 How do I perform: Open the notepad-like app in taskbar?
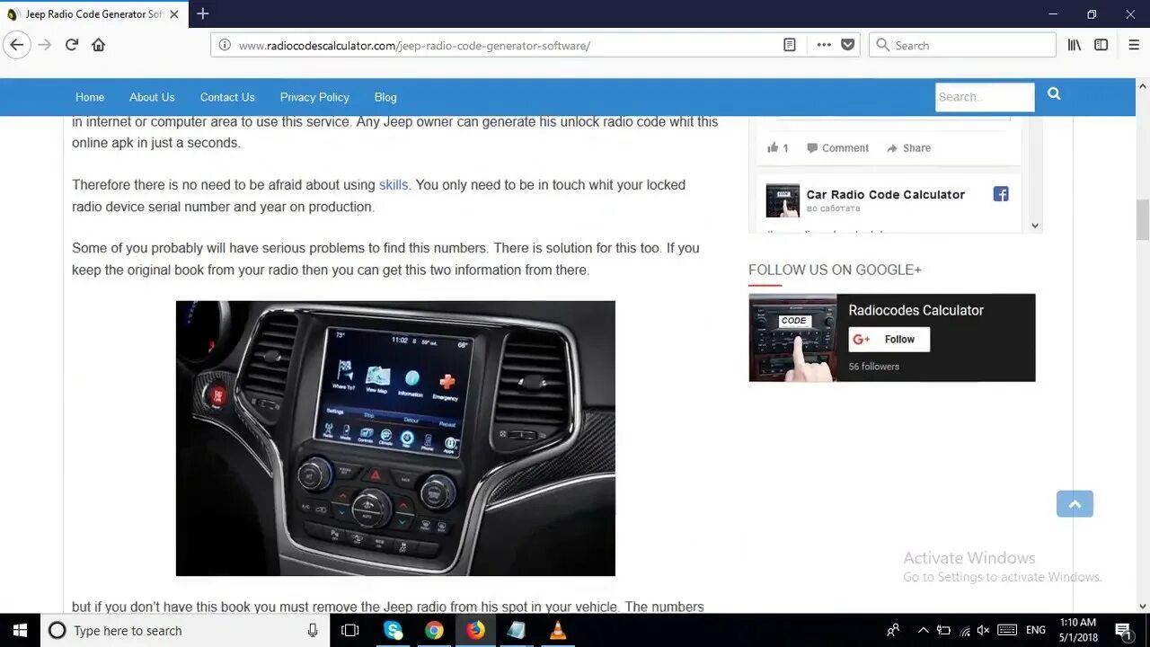click(x=517, y=630)
